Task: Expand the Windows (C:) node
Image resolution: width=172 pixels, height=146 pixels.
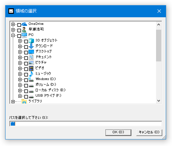Action: 20,79
